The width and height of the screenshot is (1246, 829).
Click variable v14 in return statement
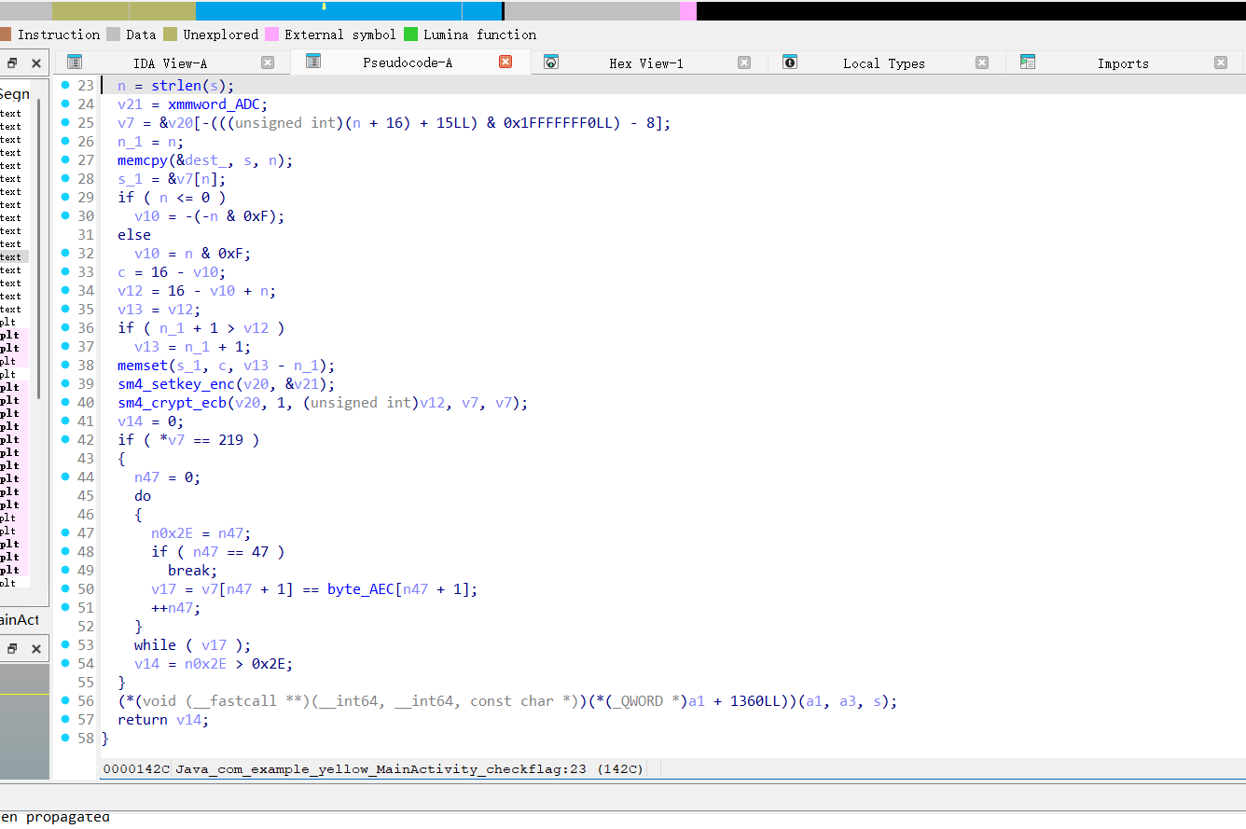[188, 720]
